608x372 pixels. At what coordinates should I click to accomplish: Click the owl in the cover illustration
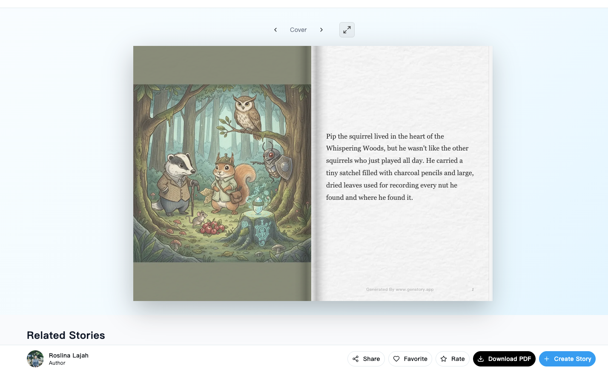246,112
